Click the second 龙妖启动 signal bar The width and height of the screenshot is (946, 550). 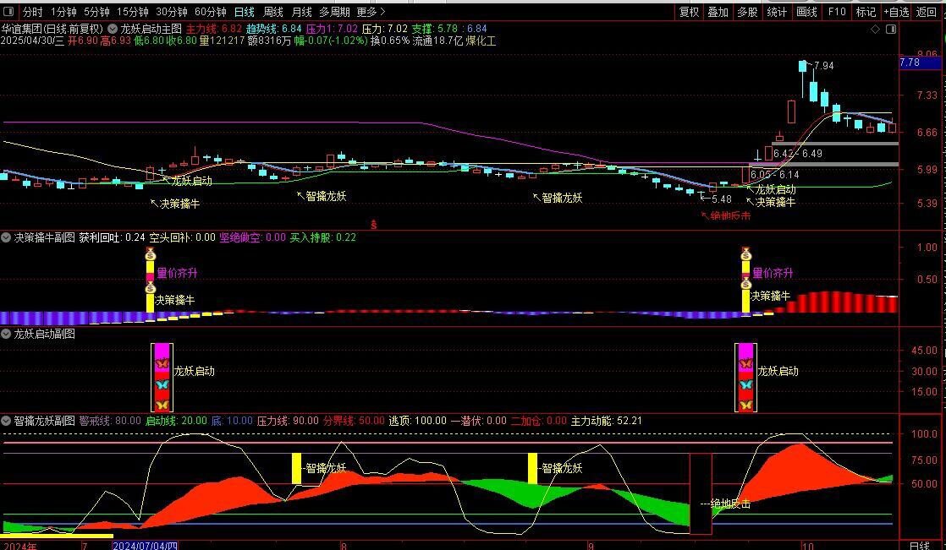[745, 378]
